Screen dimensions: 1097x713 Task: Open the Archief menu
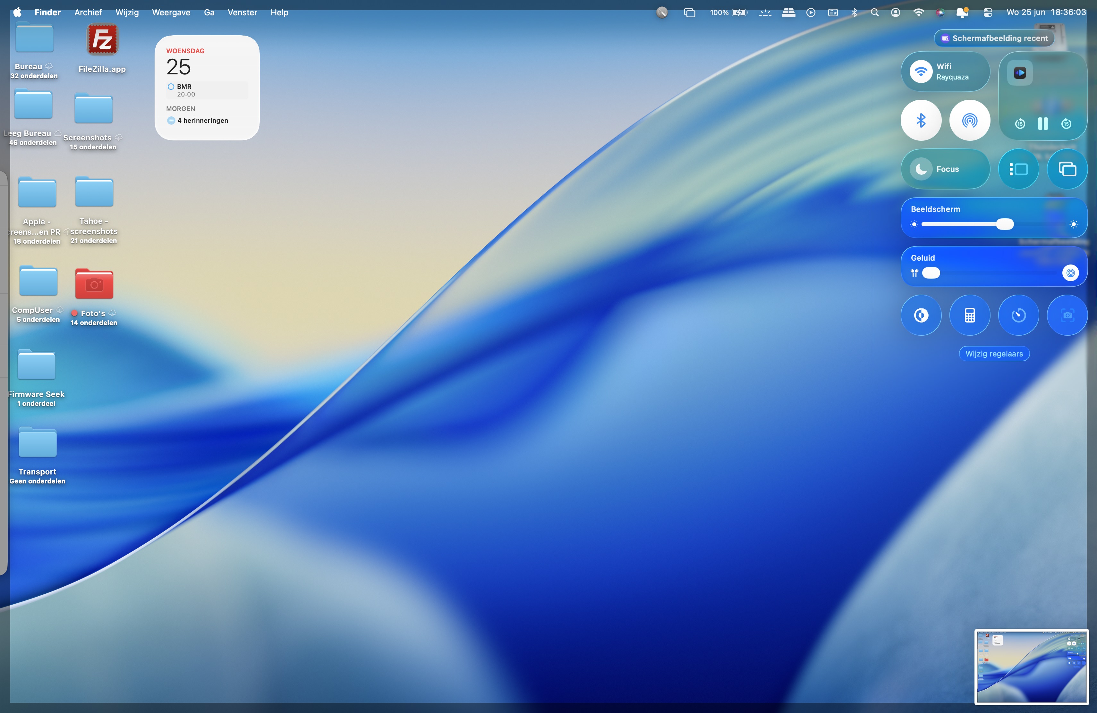click(x=88, y=13)
